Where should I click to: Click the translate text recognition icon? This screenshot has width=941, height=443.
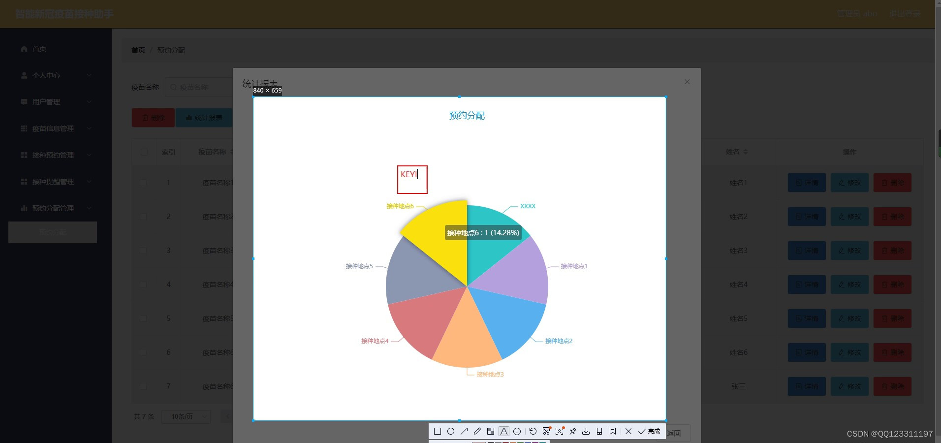click(x=560, y=431)
